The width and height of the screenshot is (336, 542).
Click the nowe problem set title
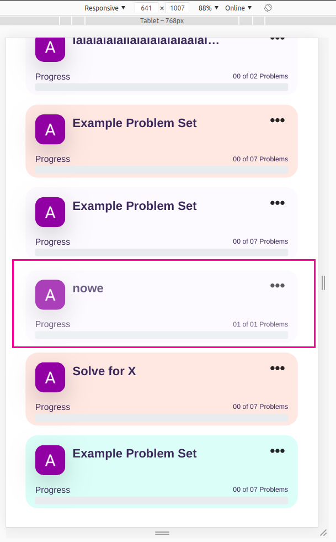(88, 288)
